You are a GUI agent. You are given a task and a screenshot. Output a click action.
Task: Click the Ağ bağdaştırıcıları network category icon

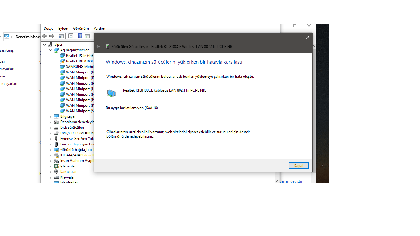[56, 50]
